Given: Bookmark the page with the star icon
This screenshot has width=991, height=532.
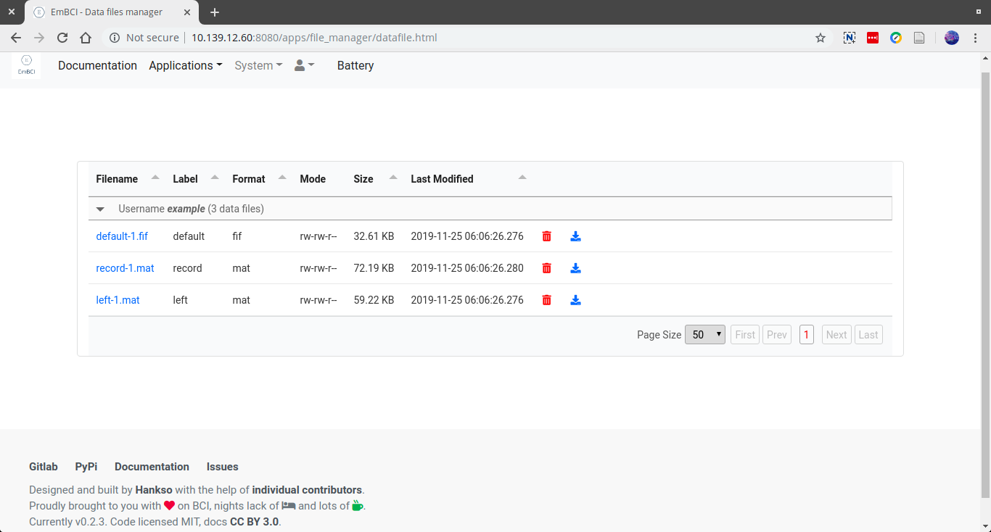Looking at the screenshot, I should pyautogui.click(x=820, y=38).
